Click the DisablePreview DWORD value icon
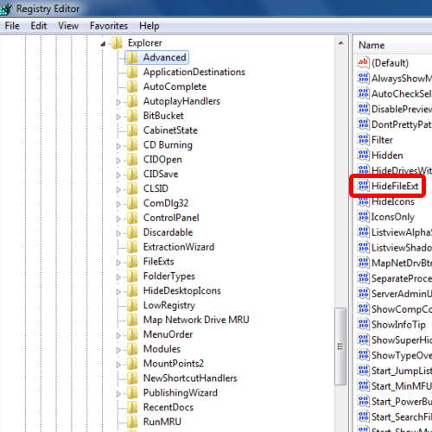 pyautogui.click(x=363, y=109)
